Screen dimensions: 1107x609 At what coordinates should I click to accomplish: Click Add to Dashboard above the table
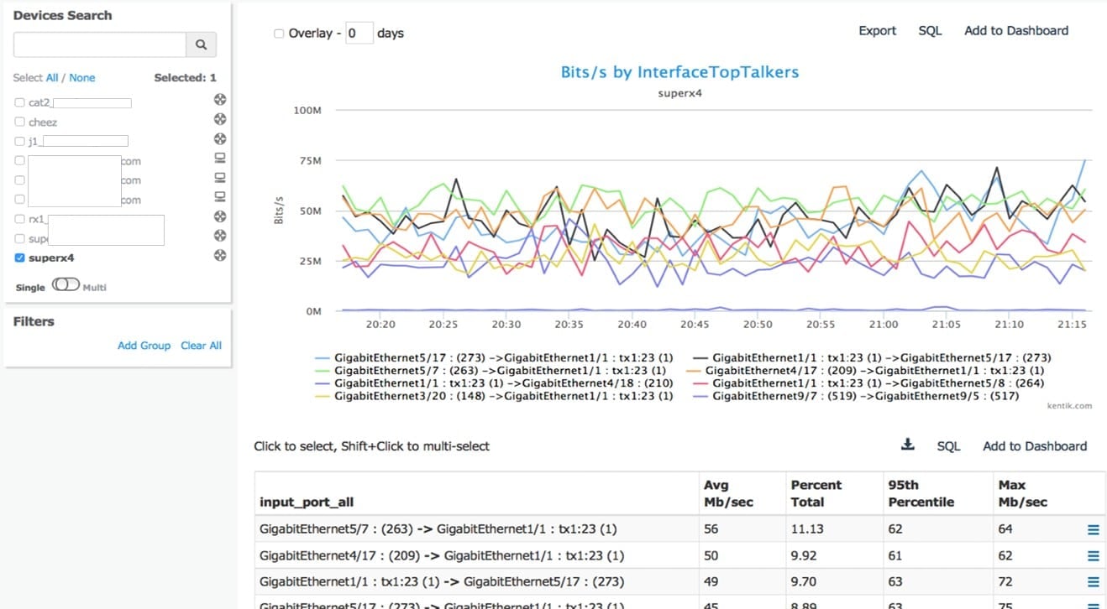click(1035, 446)
